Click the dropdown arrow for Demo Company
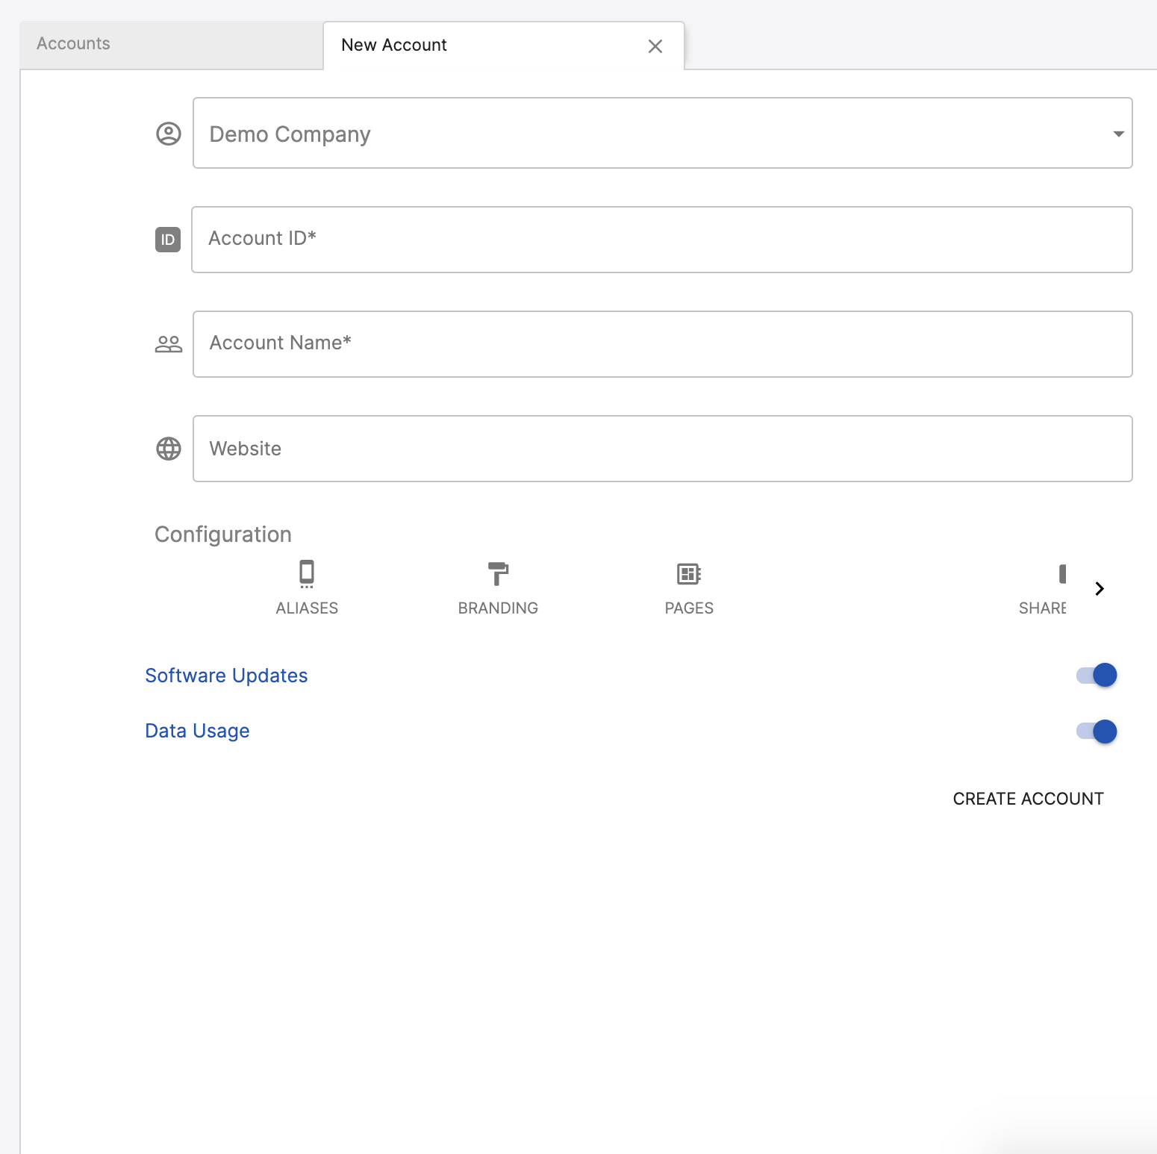This screenshot has width=1157, height=1154. 1118,134
